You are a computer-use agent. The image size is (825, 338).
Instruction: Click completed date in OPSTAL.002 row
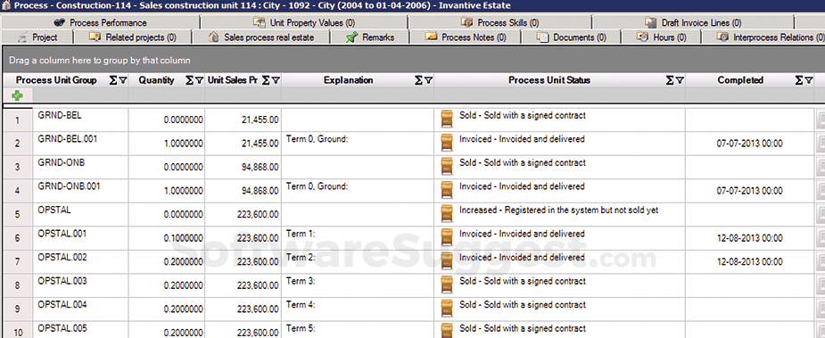point(750,262)
